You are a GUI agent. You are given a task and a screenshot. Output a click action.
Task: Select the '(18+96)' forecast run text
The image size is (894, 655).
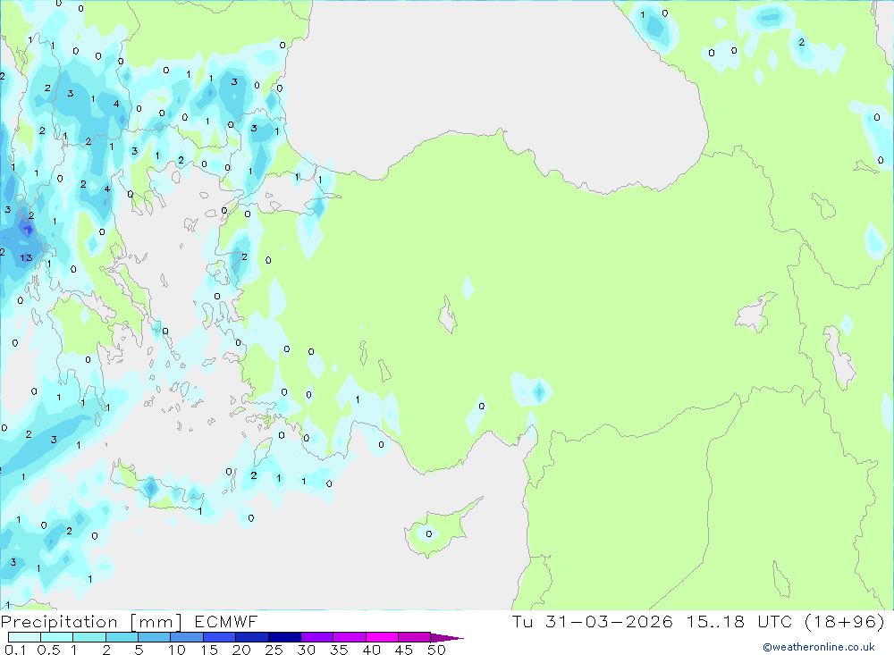[x=845, y=621]
